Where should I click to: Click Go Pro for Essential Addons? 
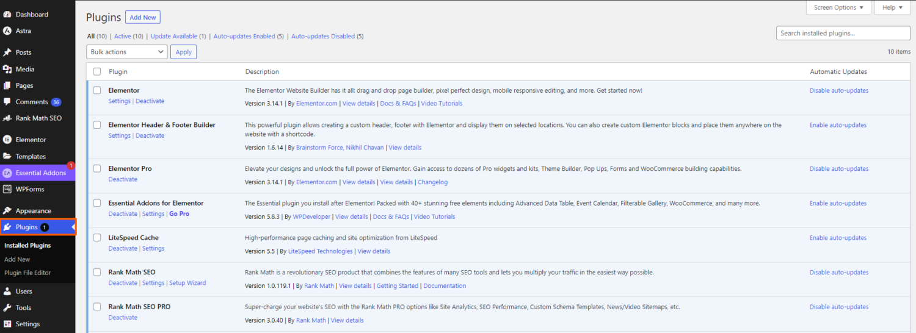coord(180,214)
